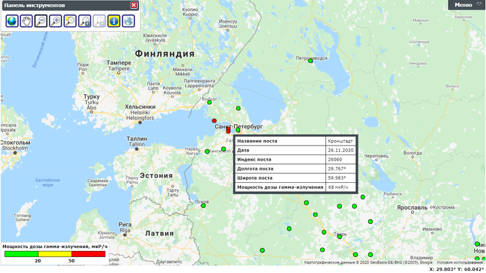
Task: Click the green marker at Кингисепп
Action: (x=207, y=152)
